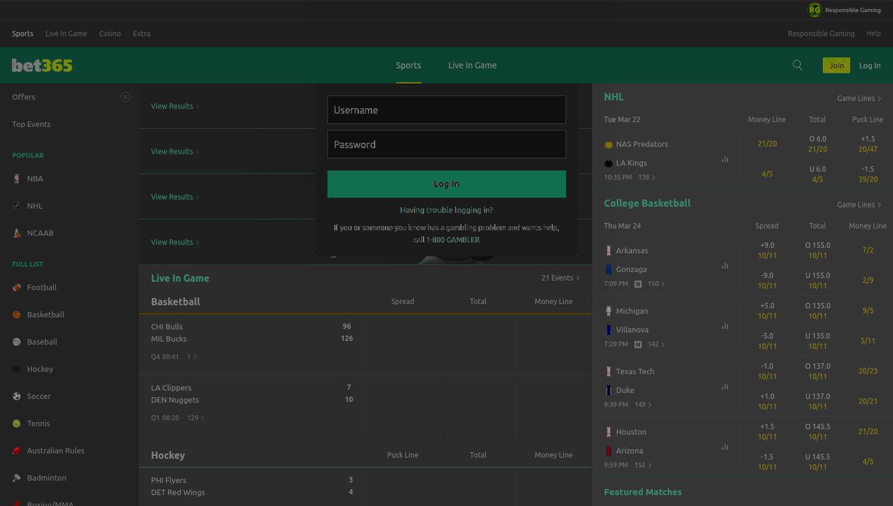The width and height of the screenshot is (893, 506).
Task: Select Baseball in the full list
Action: pyautogui.click(x=42, y=342)
